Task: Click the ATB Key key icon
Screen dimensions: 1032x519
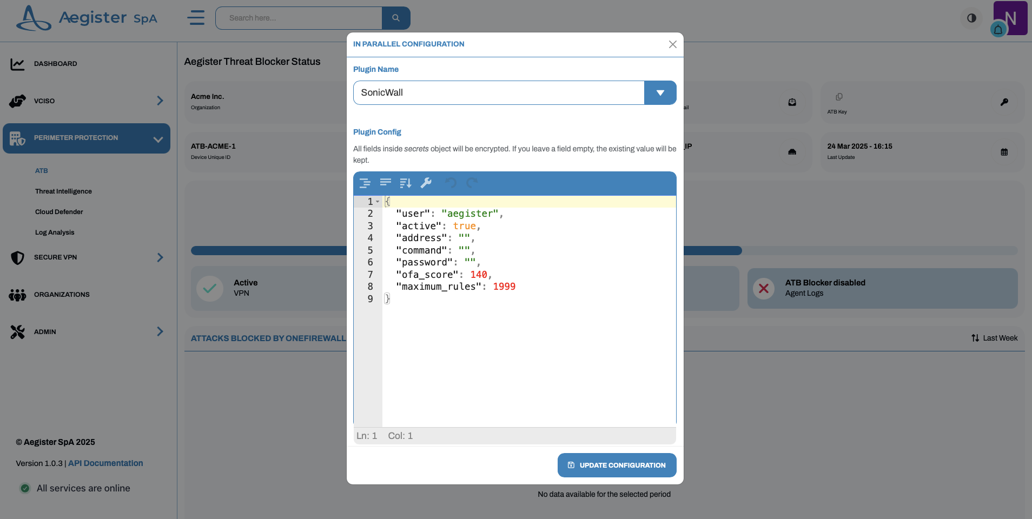Action: click(x=1004, y=102)
